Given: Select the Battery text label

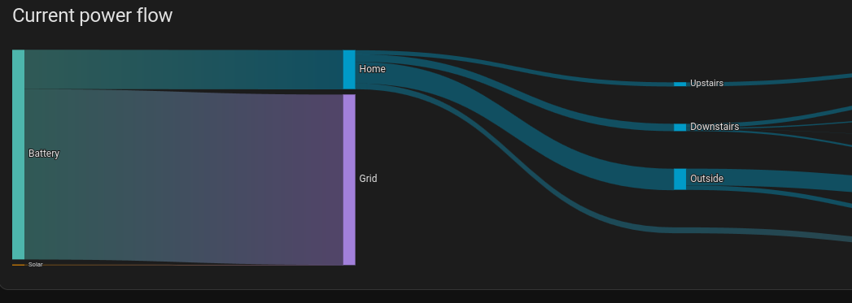Looking at the screenshot, I should (43, 154).
